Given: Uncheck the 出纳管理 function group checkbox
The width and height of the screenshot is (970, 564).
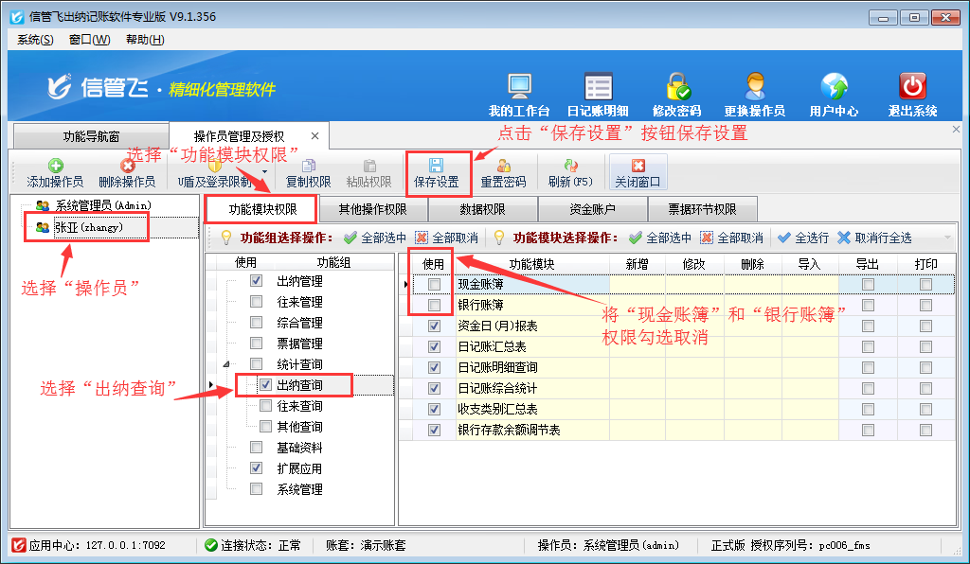Looking at the screenshot, I should (x=256, y=281).
